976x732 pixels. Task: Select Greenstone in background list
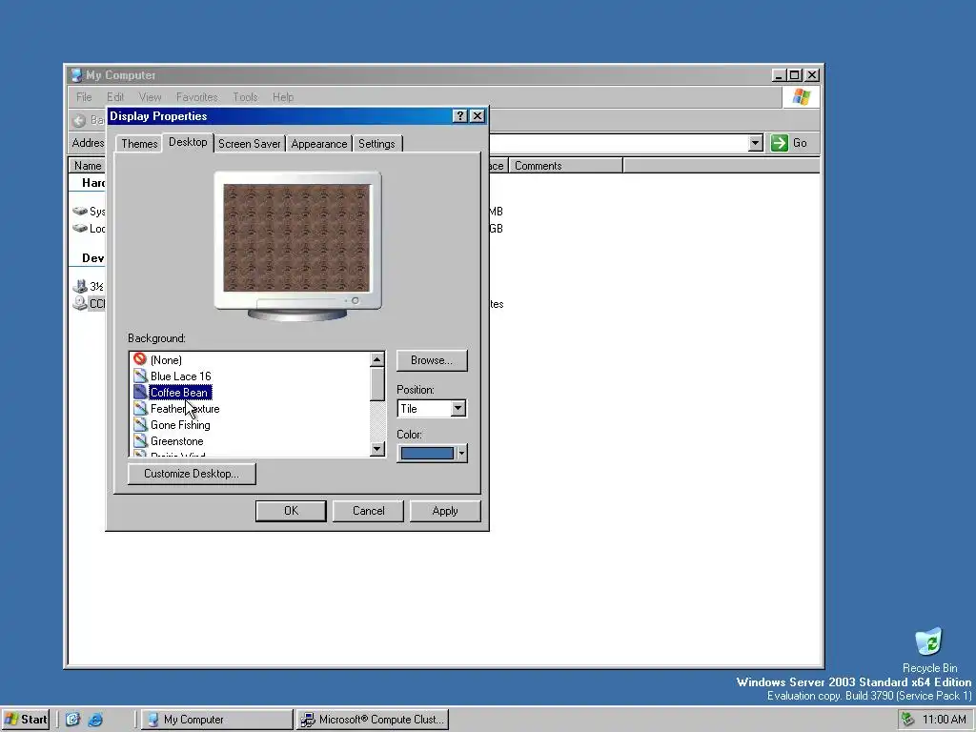pos(176,440)
